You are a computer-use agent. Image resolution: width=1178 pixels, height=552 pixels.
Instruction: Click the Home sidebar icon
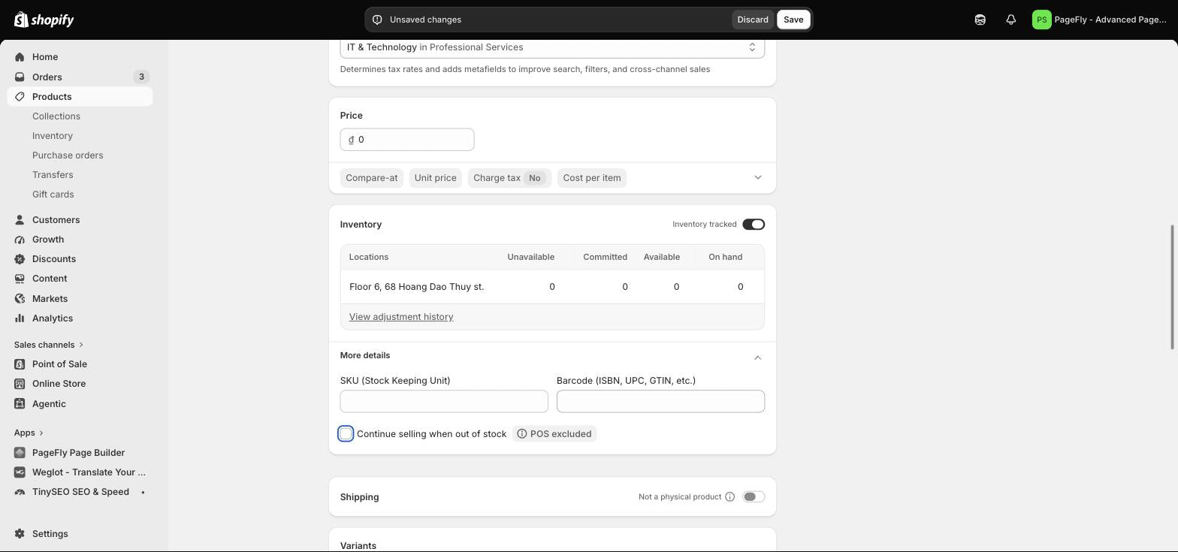point(20,57)
